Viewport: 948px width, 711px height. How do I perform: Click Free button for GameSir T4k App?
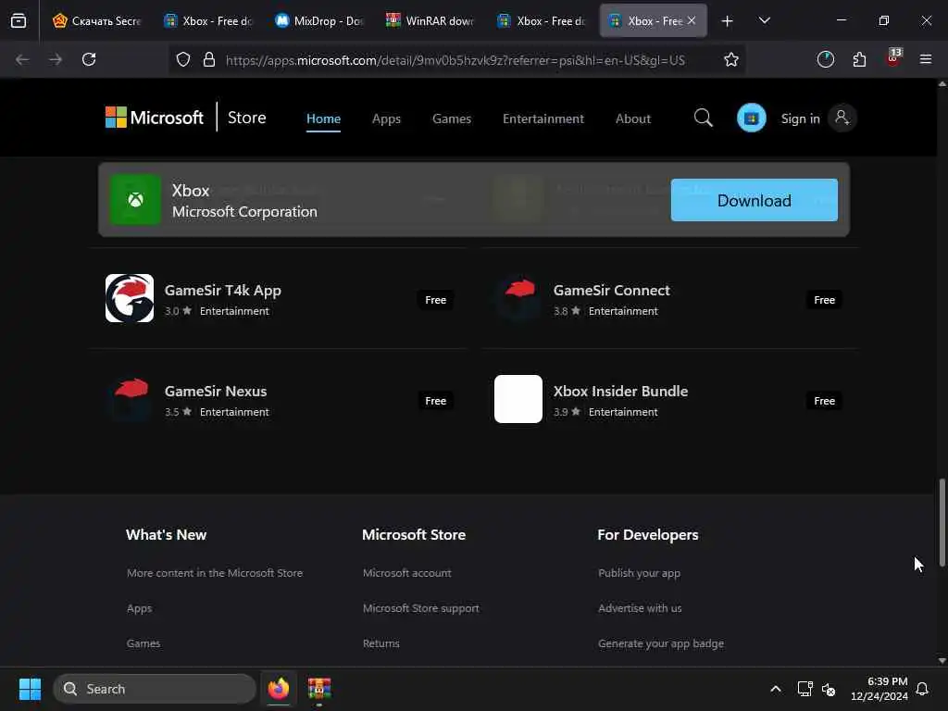[x=435, y=300]
